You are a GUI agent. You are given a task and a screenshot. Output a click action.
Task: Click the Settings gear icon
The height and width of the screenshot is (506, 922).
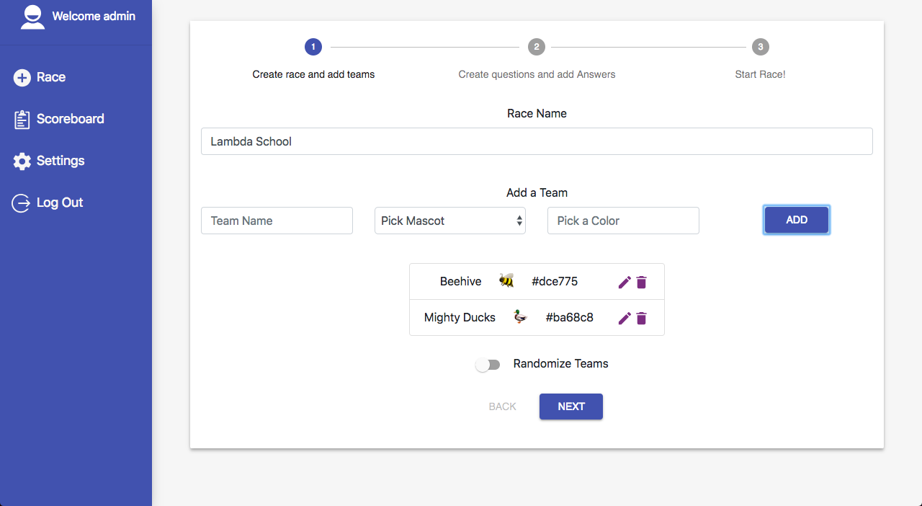(x=22, y=161)
